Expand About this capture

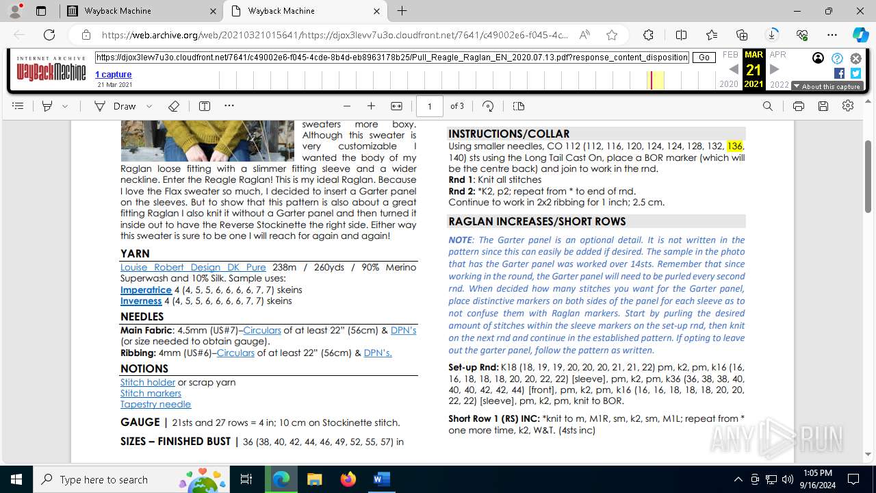tap(827, 86)
